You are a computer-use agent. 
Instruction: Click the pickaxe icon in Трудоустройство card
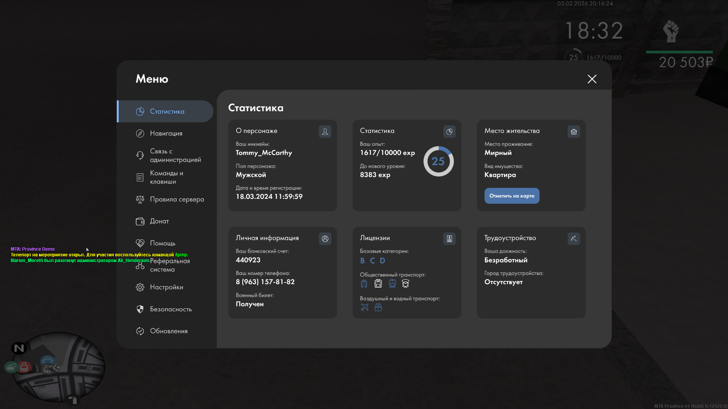(574, 239)
